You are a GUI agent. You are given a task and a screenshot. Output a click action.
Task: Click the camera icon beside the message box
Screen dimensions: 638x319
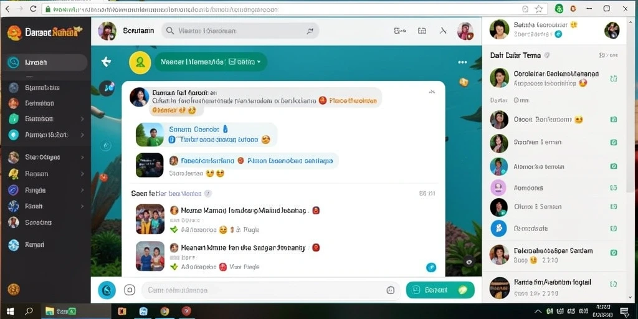[x=130, y=290]
